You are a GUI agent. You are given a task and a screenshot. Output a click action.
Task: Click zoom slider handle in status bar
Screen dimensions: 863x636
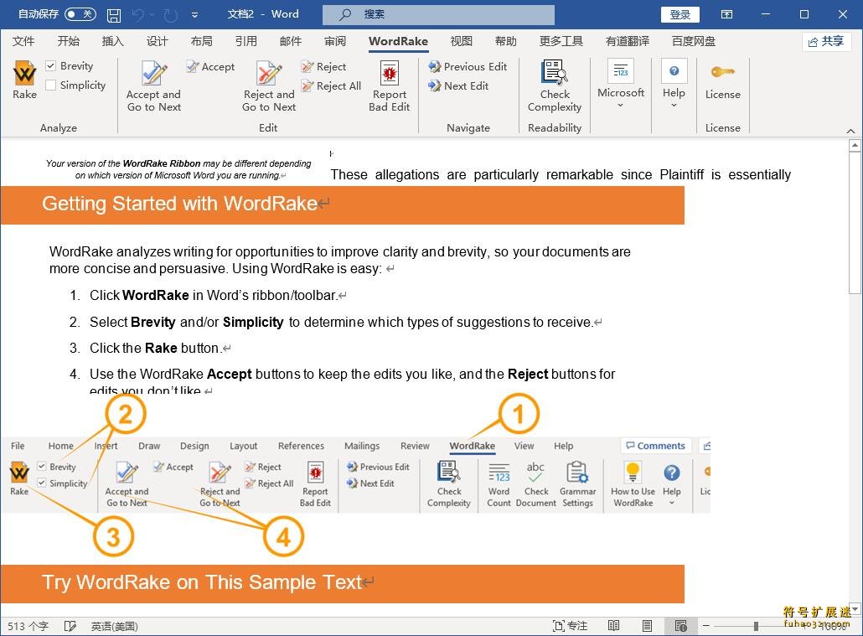pyautogui.click(x=757, y=626)
